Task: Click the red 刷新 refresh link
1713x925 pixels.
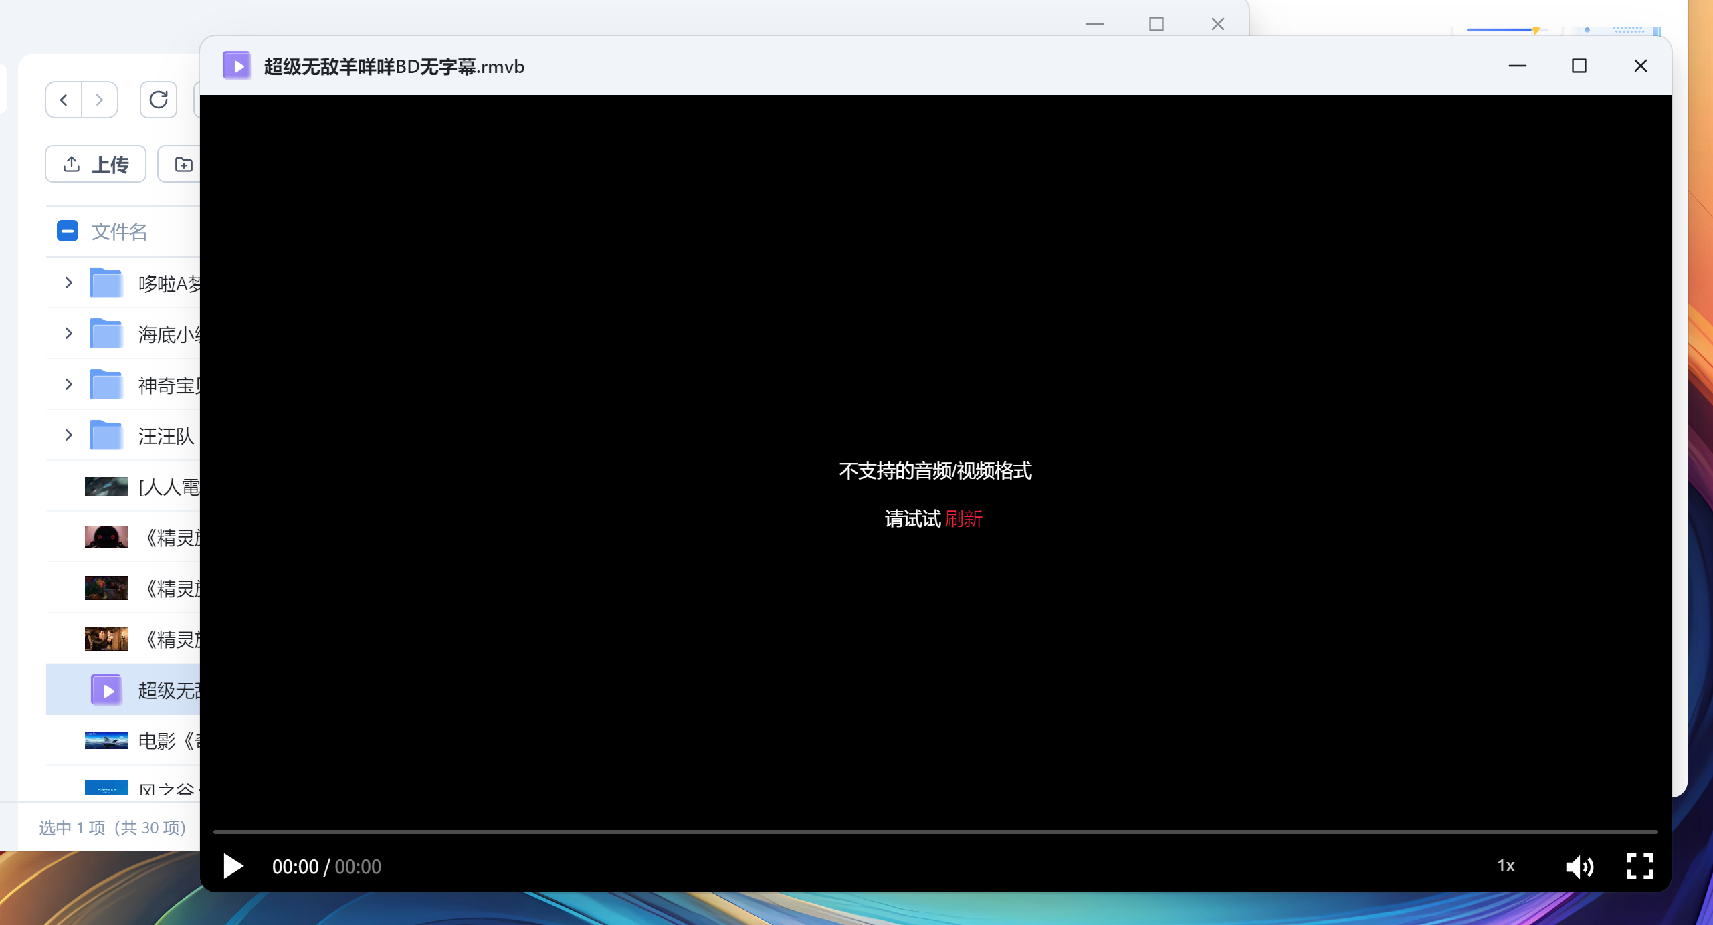Action: (963, 518)
